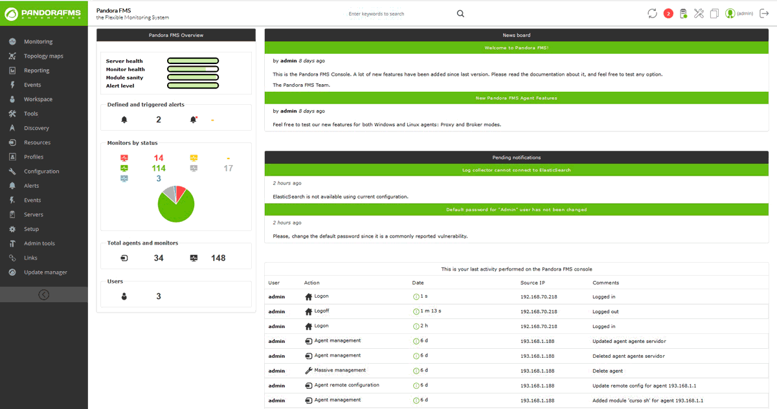Collapse the sidebar with arrow button
777x409 pixels.
[43, 295]
